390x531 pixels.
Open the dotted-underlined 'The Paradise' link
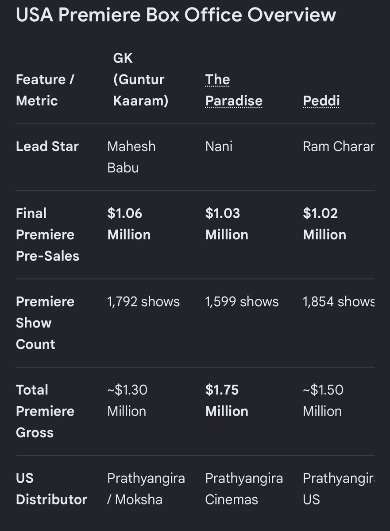click(x=234, y=90)
